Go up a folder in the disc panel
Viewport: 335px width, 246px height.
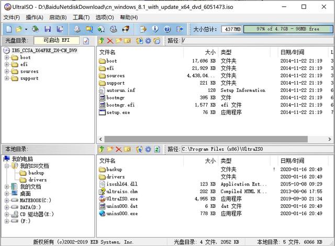coord(102,41)
